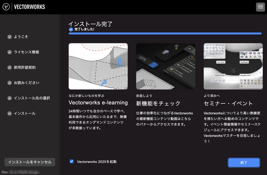267x175 pixels.
Task: Click the インストール完了 title text
Action: (90, 24)
